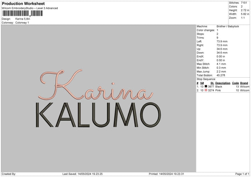The width and height of the screenshot is (251, 177).
Task: Click the Right value 73.9 mm
Action: 222,45
